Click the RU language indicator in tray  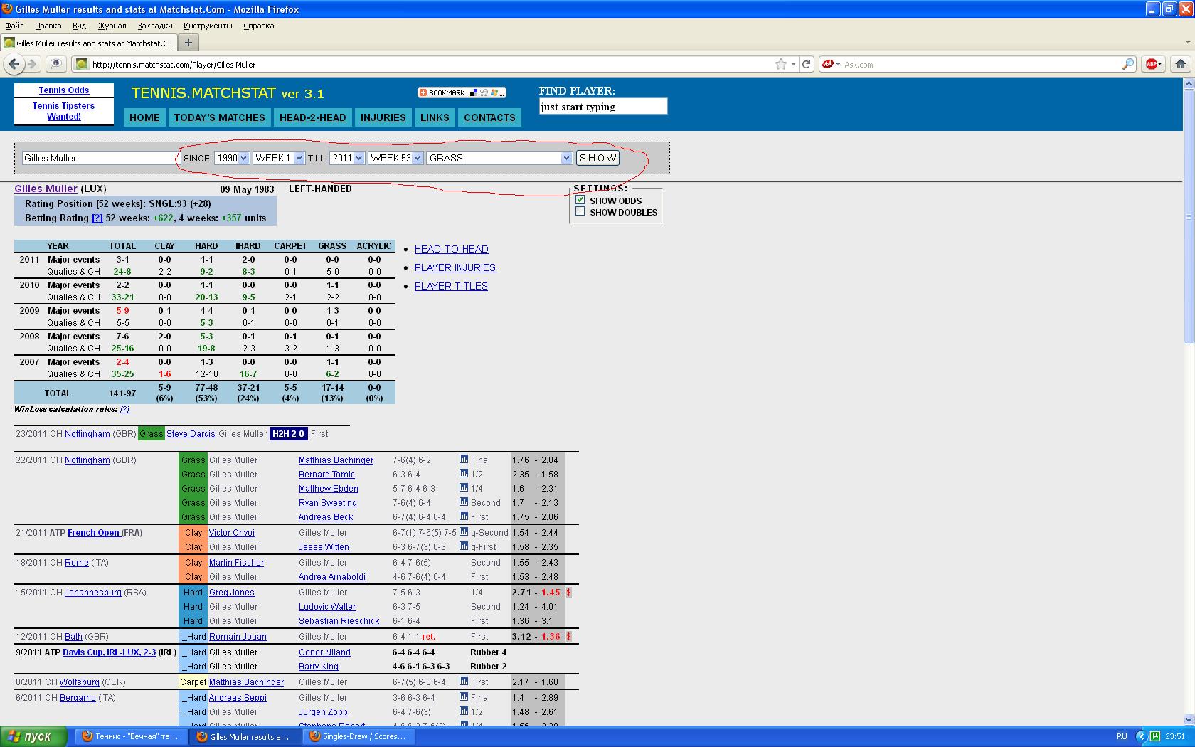coord(1122,736)
